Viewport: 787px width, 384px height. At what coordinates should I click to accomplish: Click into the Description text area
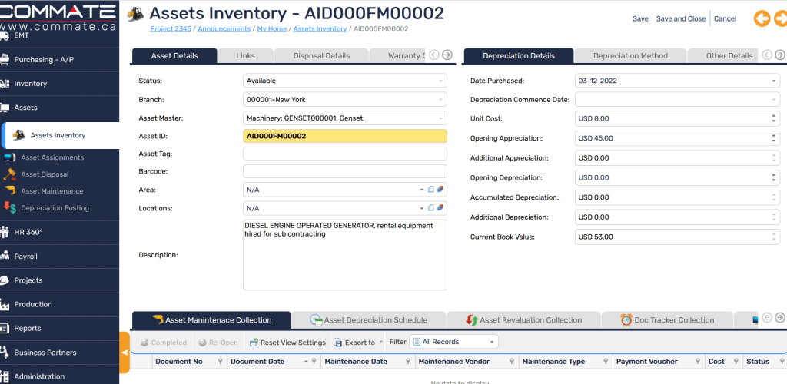(345, 255)
